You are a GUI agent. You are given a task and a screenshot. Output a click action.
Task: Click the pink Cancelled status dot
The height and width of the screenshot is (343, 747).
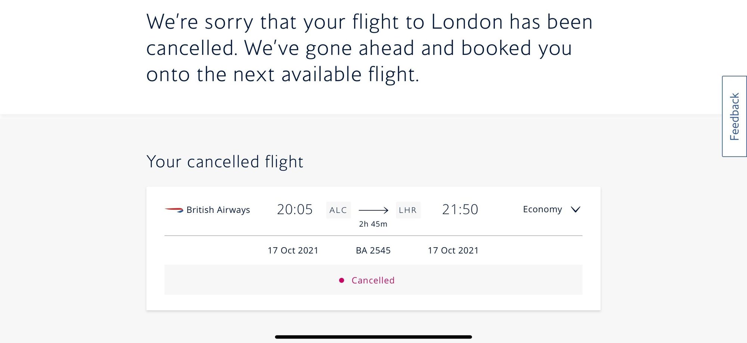click(x=341, y=280)
